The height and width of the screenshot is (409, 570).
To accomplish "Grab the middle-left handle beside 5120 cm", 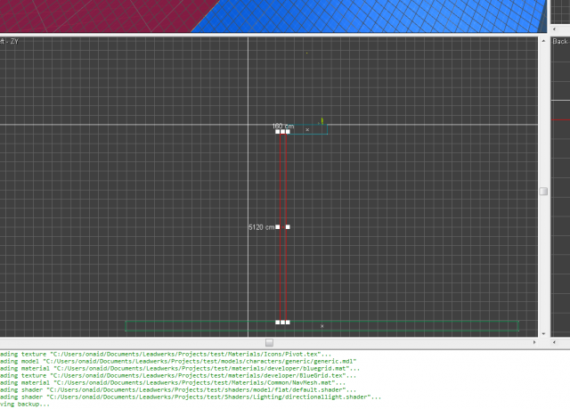I will pyautogui.click(x=277, y=227).
